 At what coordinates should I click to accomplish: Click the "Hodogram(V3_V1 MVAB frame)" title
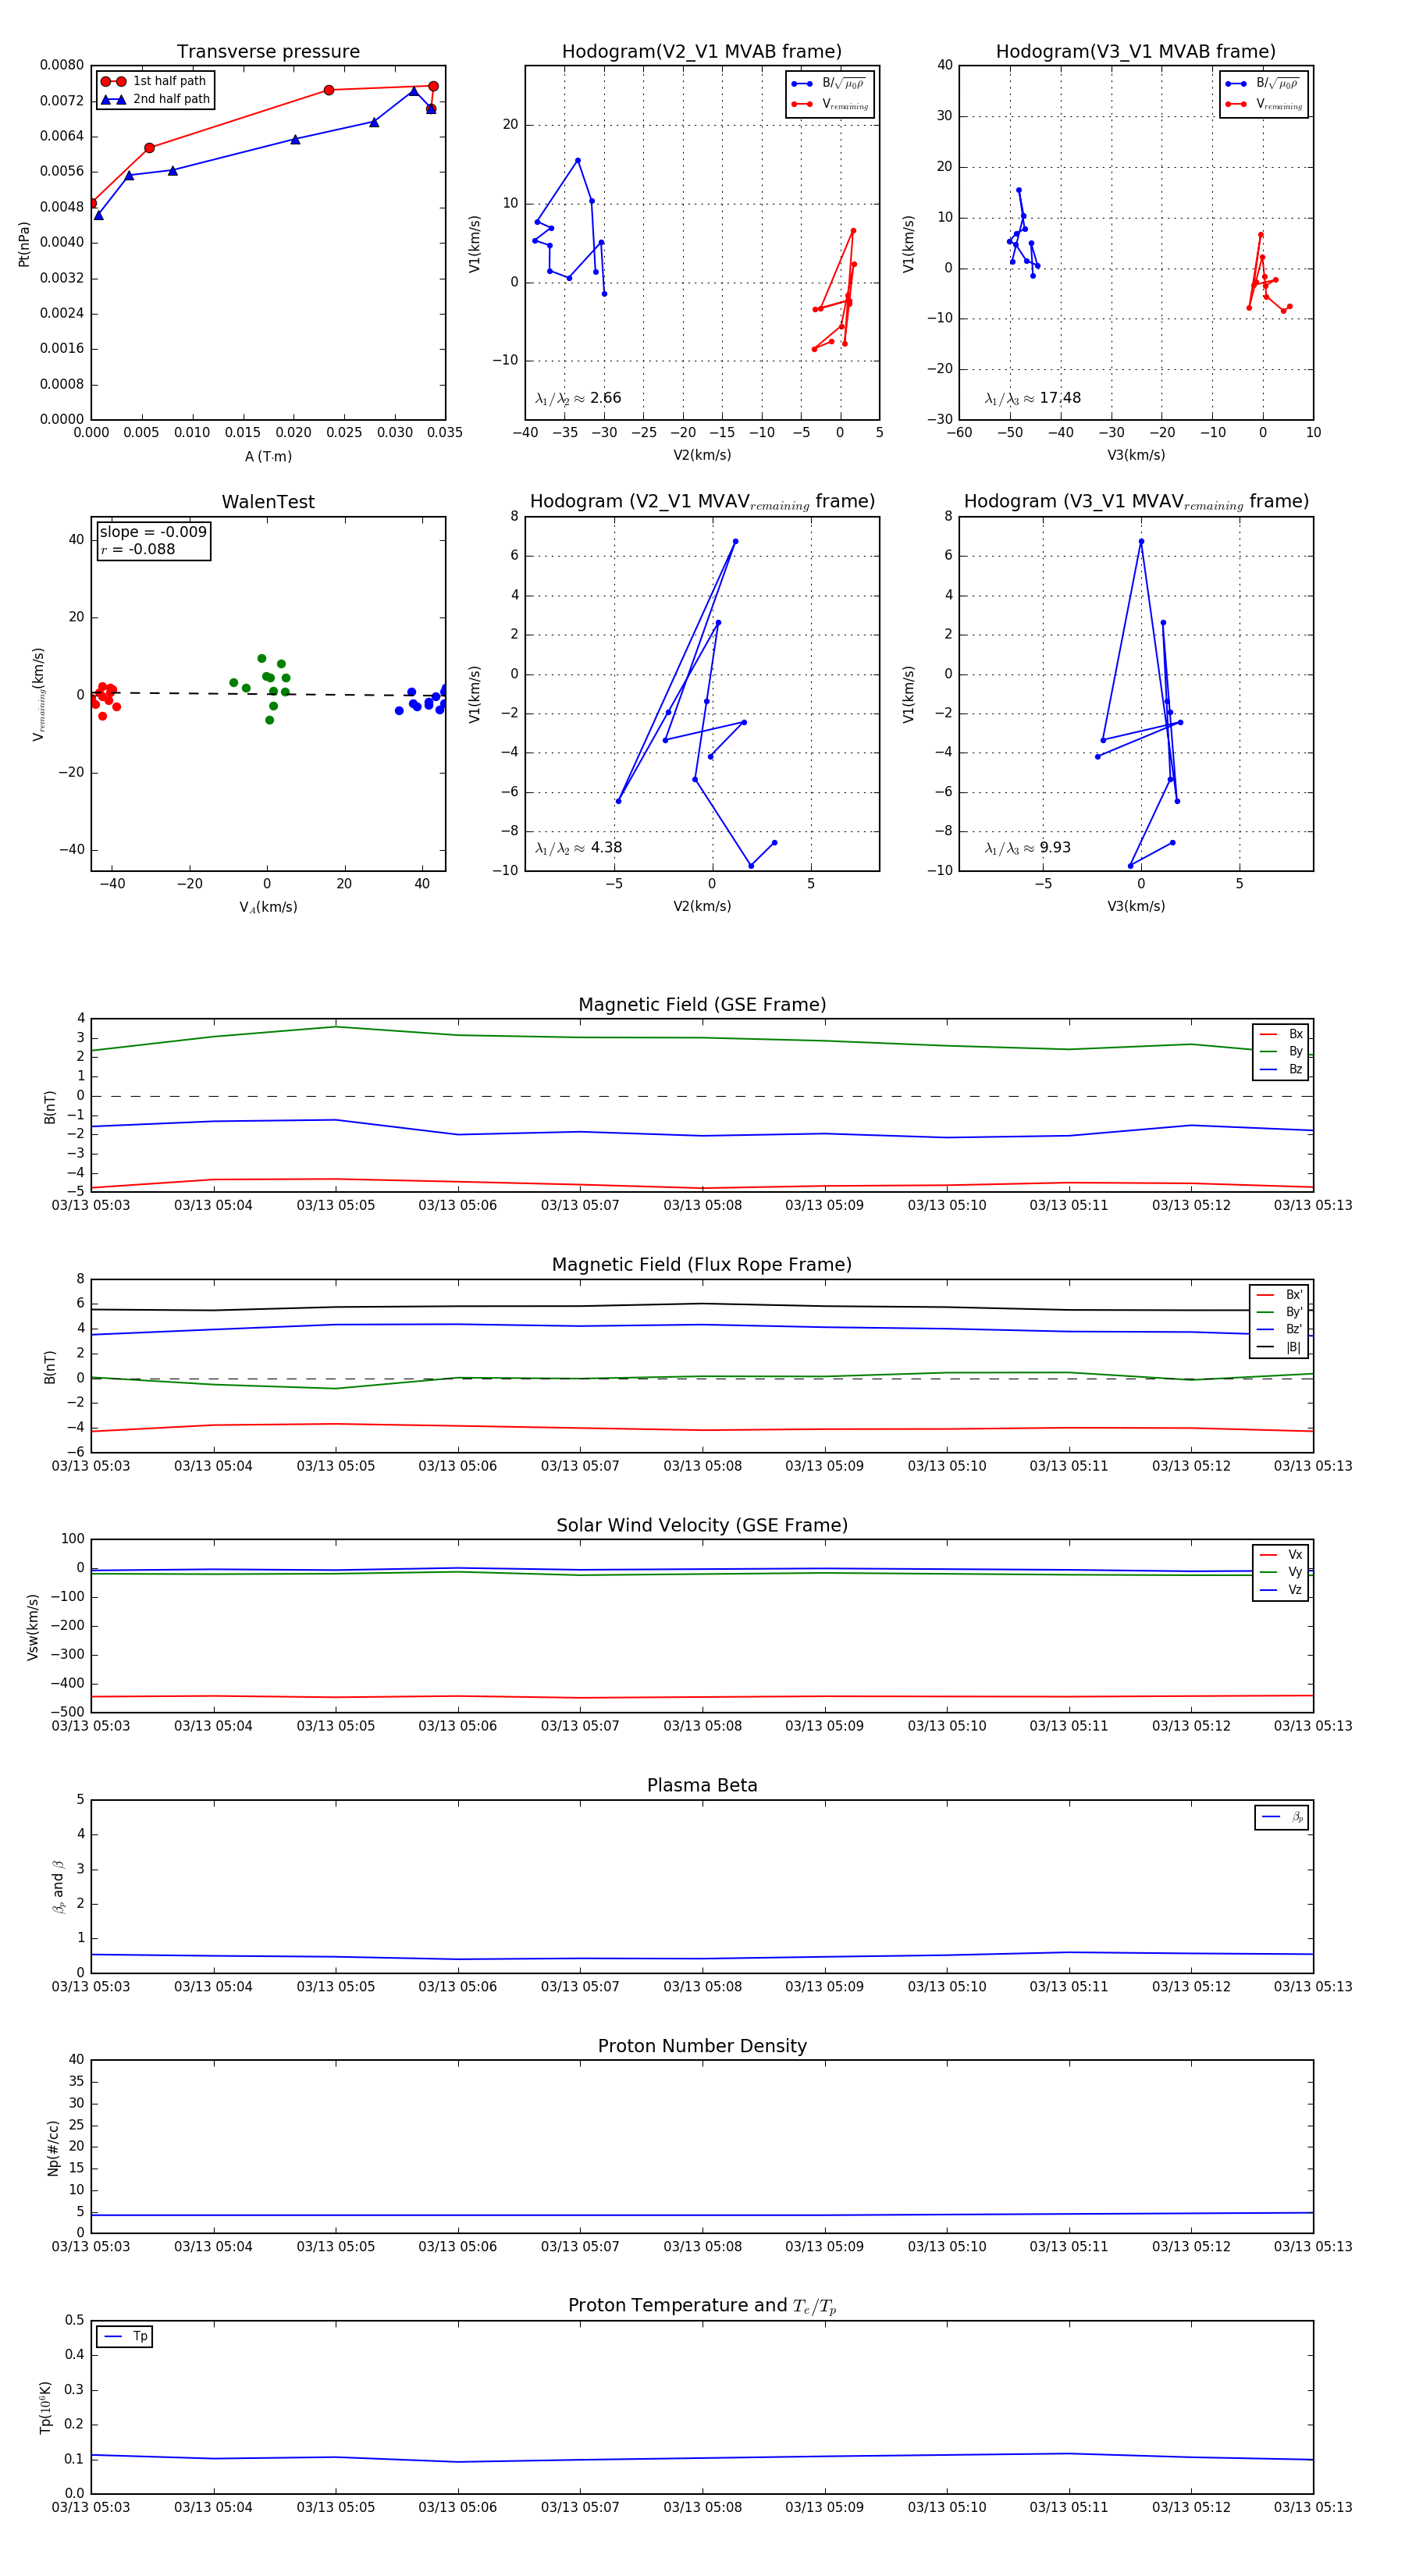pyautogui.click(x=1136, y=52)
